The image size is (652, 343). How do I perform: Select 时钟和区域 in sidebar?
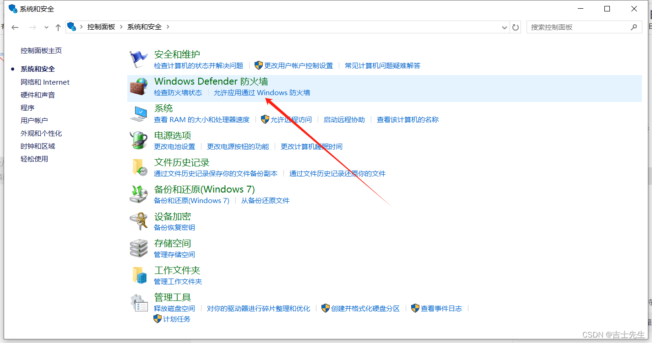click(38, 146)
